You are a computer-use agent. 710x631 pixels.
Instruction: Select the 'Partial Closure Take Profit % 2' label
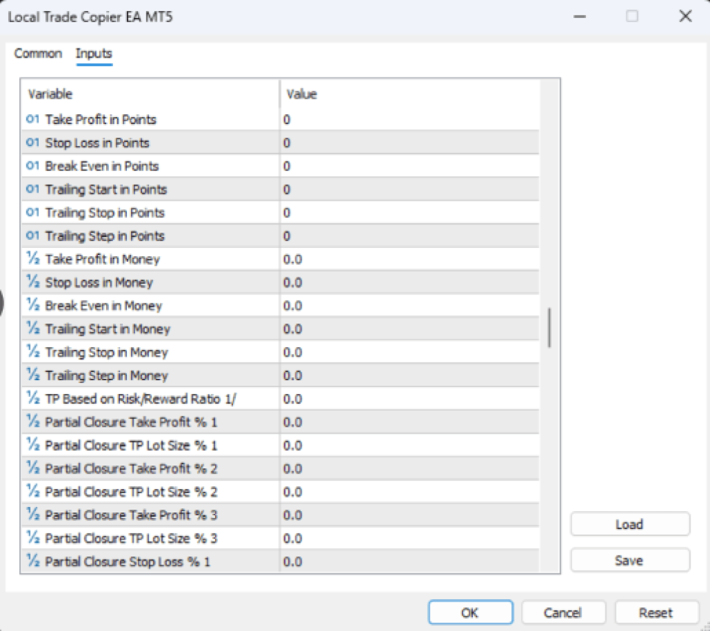point(131,468)
